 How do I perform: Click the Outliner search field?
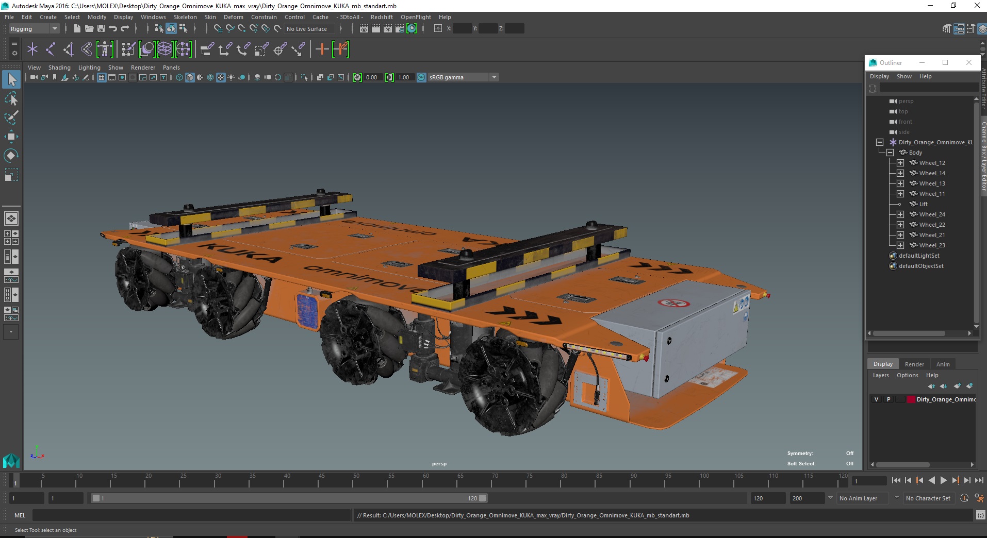click(x=928, y=89)
